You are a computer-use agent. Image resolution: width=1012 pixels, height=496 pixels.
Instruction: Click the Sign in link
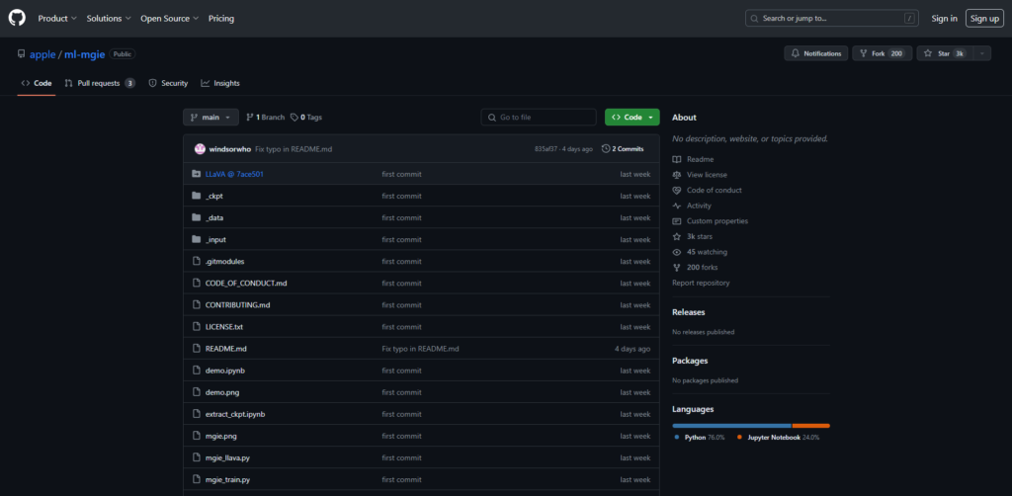(944, 19)
